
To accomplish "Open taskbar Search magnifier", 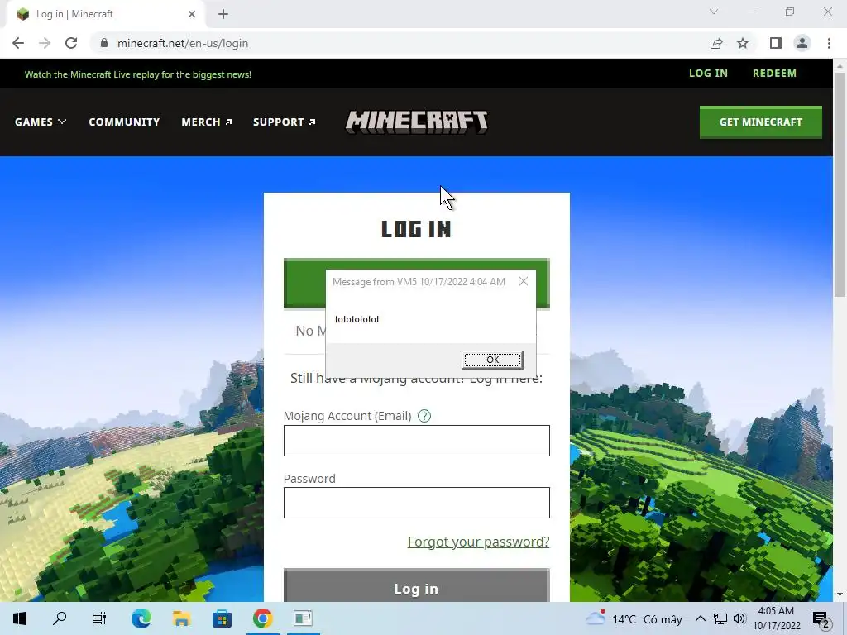I will pos(60,618).
